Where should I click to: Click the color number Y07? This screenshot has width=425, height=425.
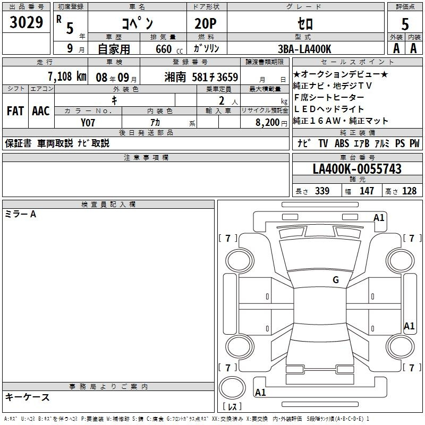pyautogui.click(x=88, y=122)
